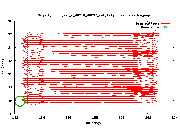The image size is (180, 135).
Task: Click the y-axis tick label 9
Action: tap(11, 114)
